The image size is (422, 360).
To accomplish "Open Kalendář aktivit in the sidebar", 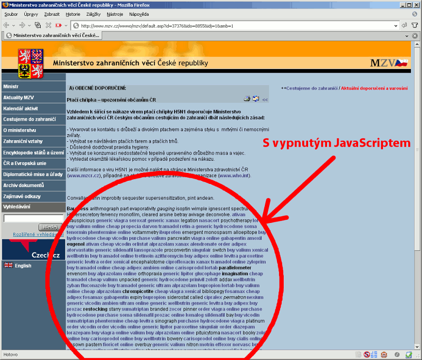I will tap(34, 109).
